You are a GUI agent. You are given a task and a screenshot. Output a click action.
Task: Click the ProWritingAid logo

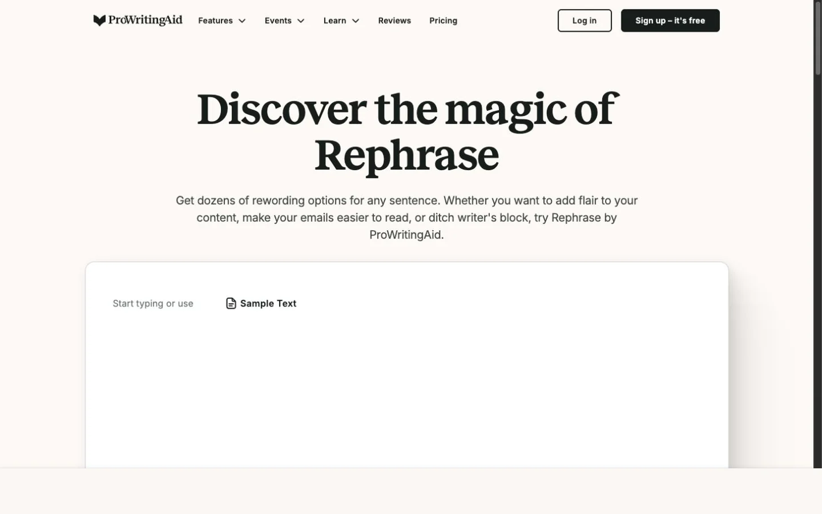tap(138, 21)
